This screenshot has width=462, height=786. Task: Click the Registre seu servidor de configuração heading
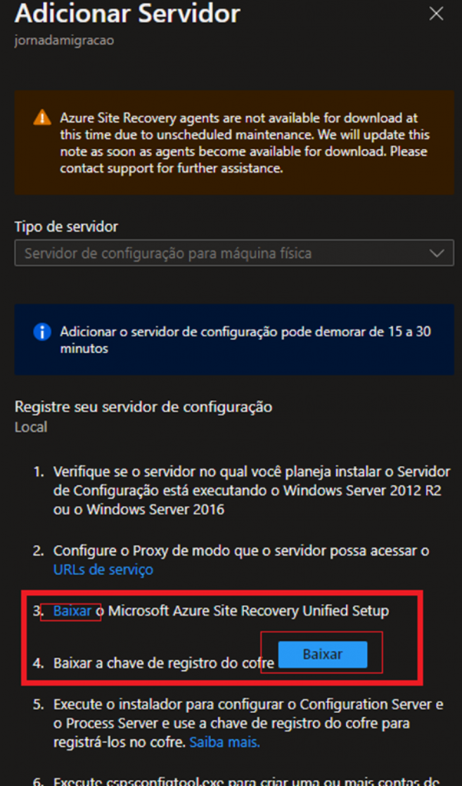point(144,407)
